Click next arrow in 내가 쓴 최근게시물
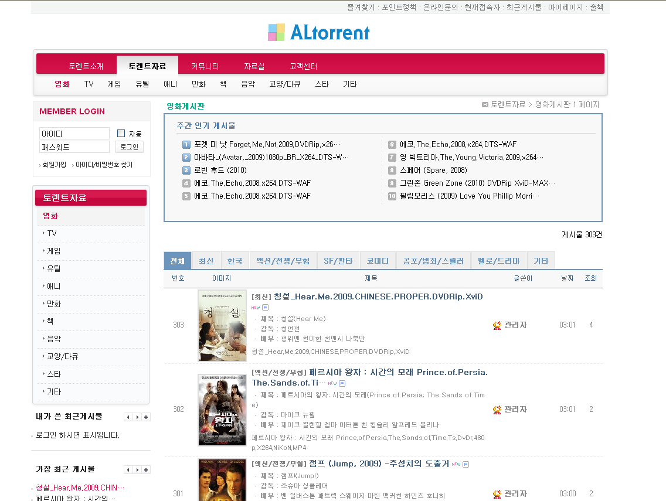The width and height of the screenshot is (666, 501). click(x=137, y=417)
